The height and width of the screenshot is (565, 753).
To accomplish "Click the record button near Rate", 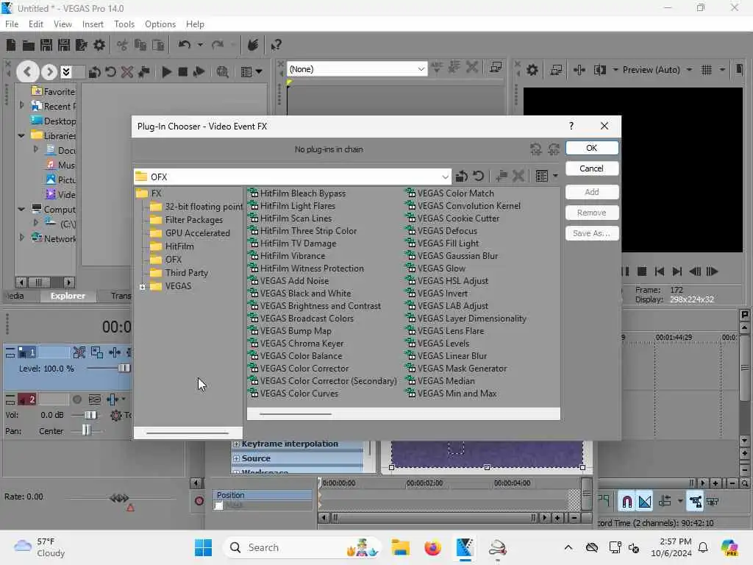I will pos(199,501).
